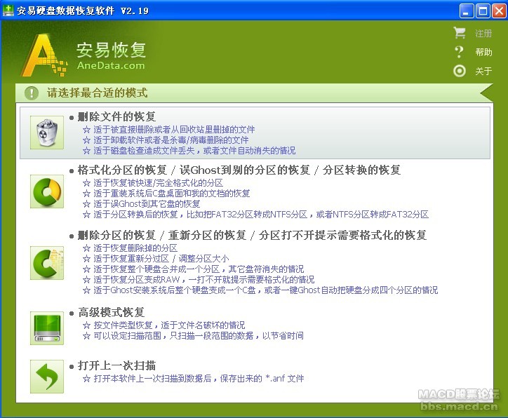The image size is (508, 418).
Task: Minimize the application window
Action: click(x=466, y=11)
